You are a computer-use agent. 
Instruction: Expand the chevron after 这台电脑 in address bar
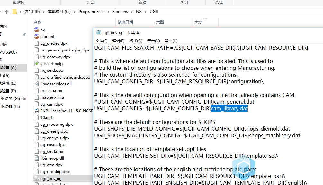point(44,12)
